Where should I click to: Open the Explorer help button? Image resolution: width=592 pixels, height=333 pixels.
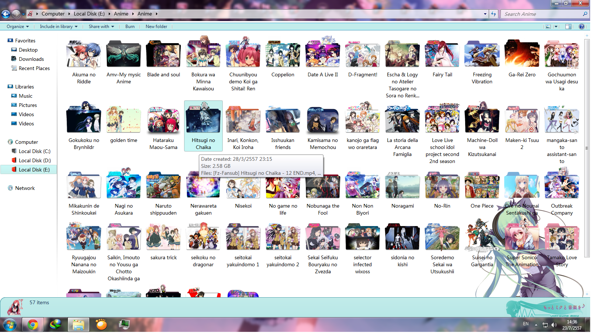click(582, 27)
